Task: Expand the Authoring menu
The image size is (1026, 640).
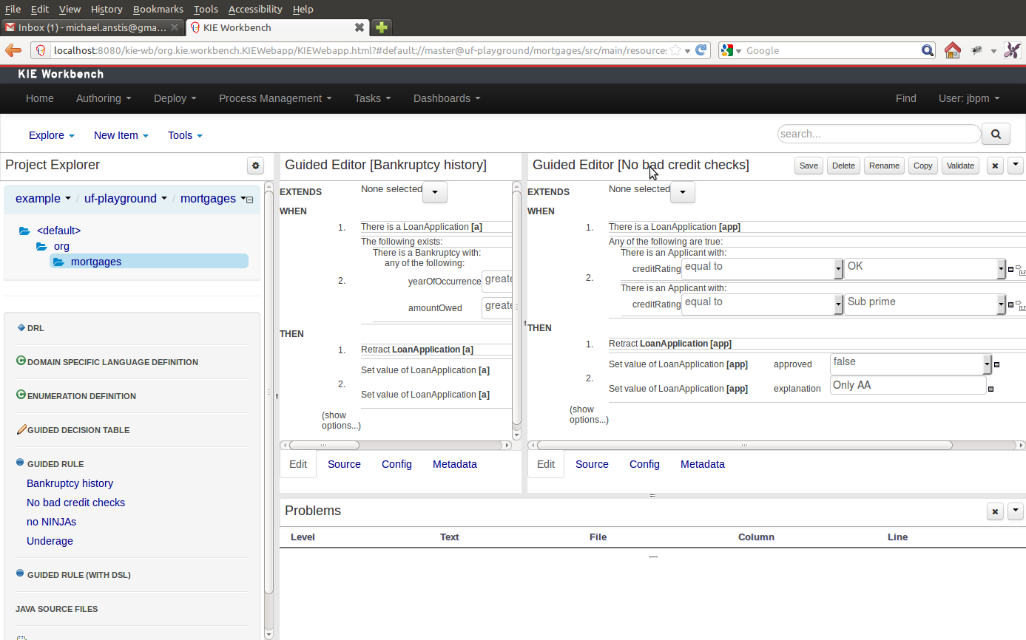Action: coord(104,98)
